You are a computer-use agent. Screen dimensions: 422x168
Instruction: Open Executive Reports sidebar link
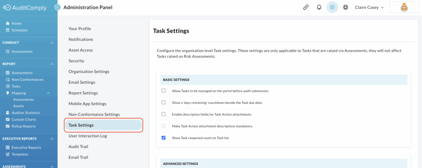click(26, 147)
